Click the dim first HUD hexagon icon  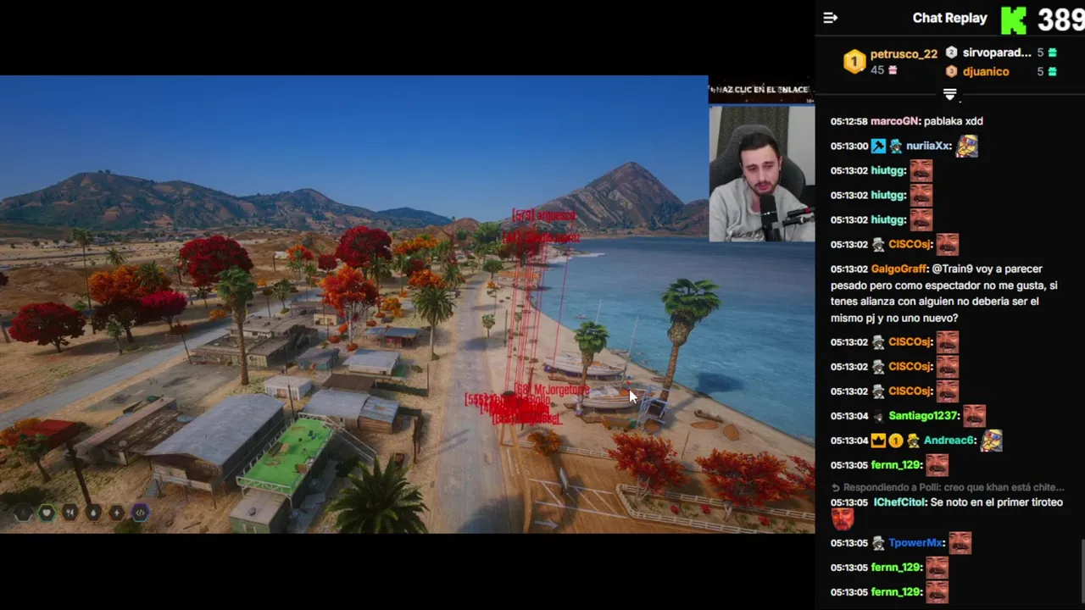[23, 513]
